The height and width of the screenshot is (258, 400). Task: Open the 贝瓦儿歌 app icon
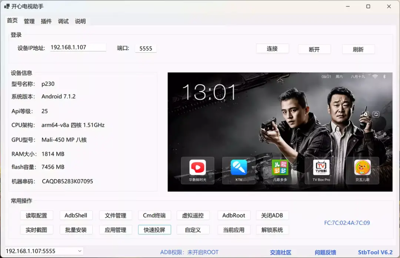pos(362,168)
